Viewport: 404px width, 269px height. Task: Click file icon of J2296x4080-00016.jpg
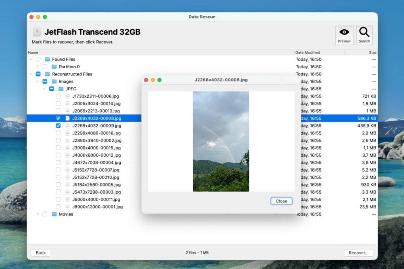67,133
